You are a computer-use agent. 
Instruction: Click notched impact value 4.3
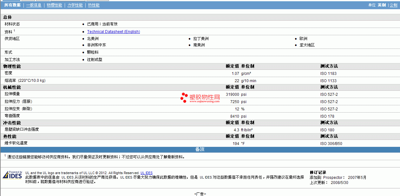tap(236, 130)
